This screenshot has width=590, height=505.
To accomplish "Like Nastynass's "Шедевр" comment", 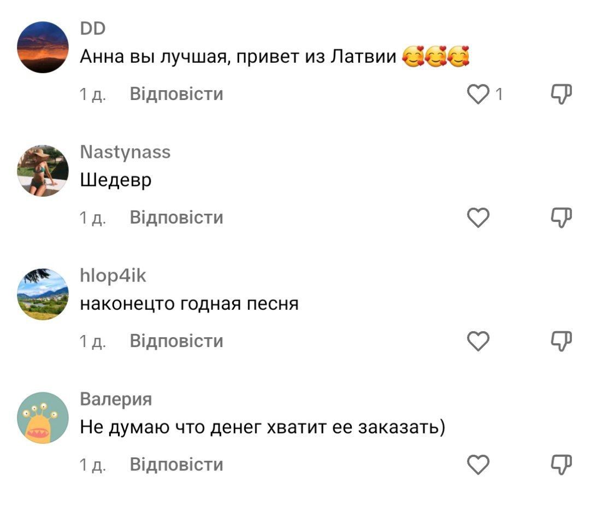I will 478,218.
